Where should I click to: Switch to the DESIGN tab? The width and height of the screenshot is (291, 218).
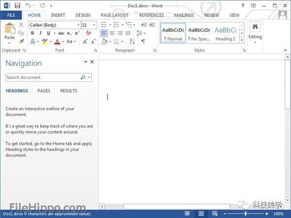83,15
